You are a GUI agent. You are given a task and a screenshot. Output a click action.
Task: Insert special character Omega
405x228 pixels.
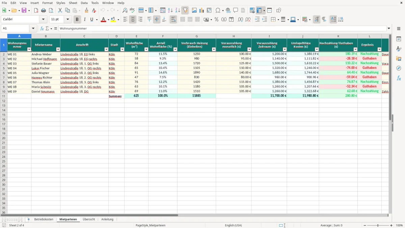(218, 10)
